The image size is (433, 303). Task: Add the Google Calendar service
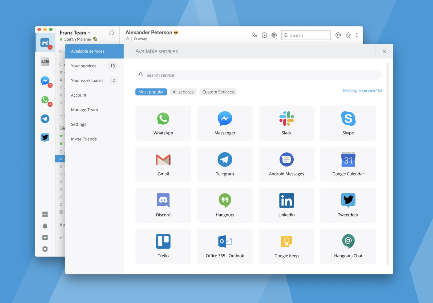point(348,164)
